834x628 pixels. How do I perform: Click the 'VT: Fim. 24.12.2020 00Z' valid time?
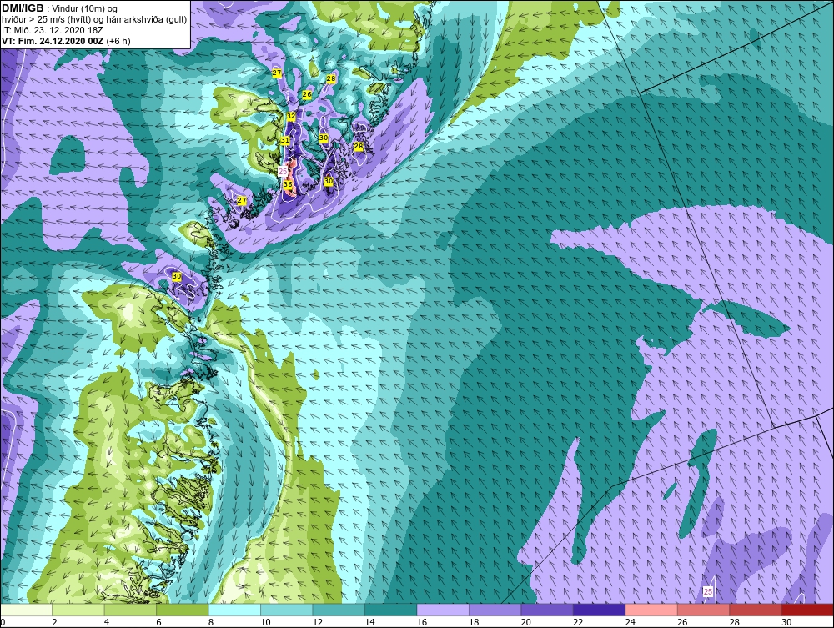53,41
